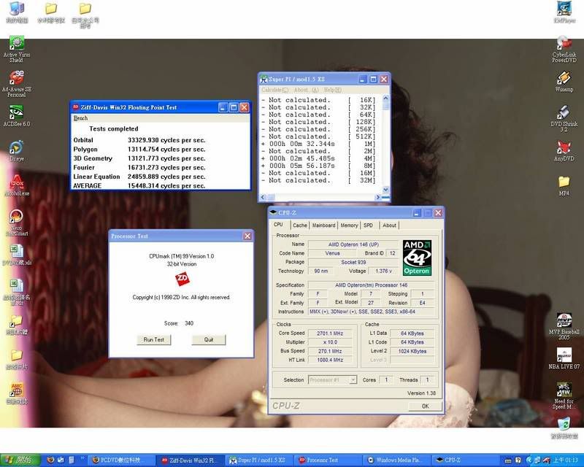Click AVERAGE result row in Floating Point Test
This screenshot has height=467, width=584.
(x=139, y=185)
